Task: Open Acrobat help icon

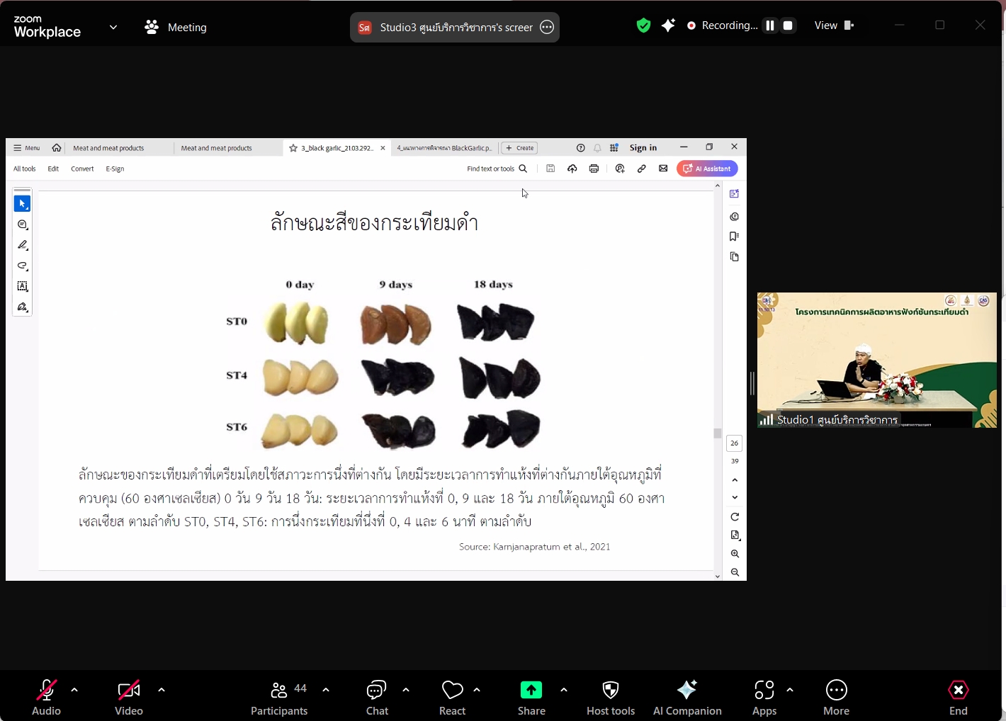Action: pyautogui.click(x=581, y=148)
